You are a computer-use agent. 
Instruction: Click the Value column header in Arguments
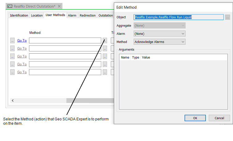click(146, 57)
